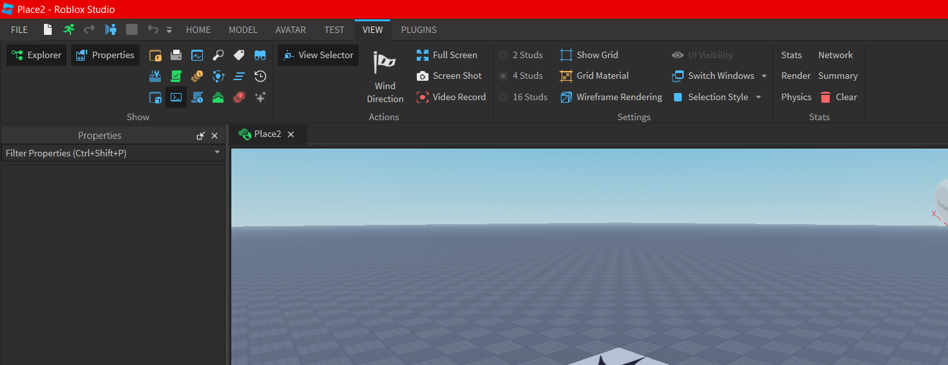Open the FILE menu
Screen dimensions: 948x365
pos(19,30)
